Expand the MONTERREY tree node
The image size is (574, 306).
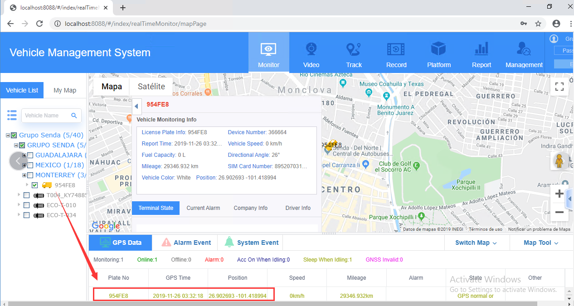point(24,175)
